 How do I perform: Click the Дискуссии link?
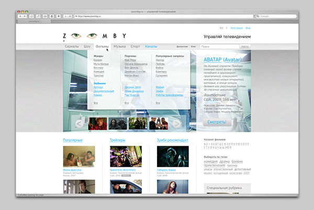[182, 46]
